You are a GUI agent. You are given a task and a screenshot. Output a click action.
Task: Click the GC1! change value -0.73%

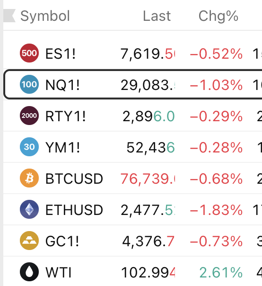[x=216, y=241]
